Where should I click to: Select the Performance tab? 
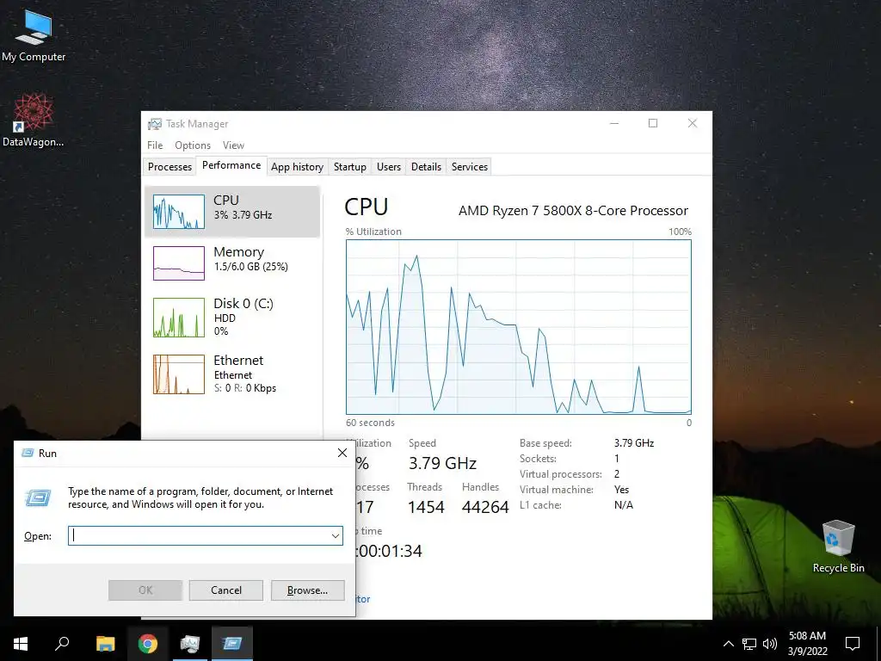click(231, 165)
